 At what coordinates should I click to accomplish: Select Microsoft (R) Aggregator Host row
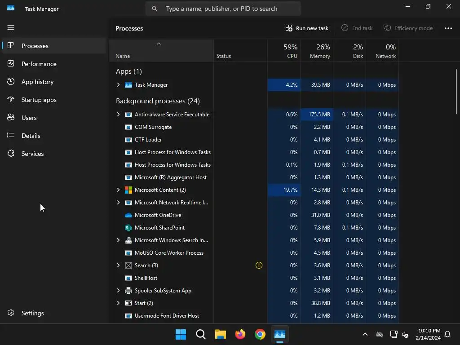pyautogui.click(x=254, y=177)
